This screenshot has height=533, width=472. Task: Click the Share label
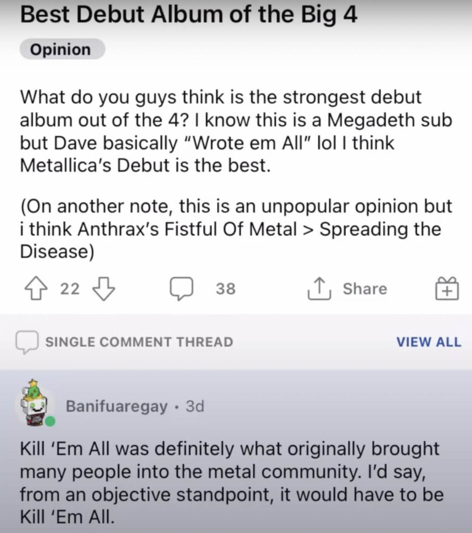point(365,288)
